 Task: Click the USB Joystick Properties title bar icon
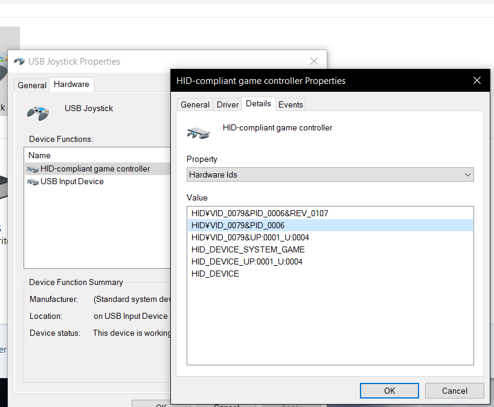(19, 61)
